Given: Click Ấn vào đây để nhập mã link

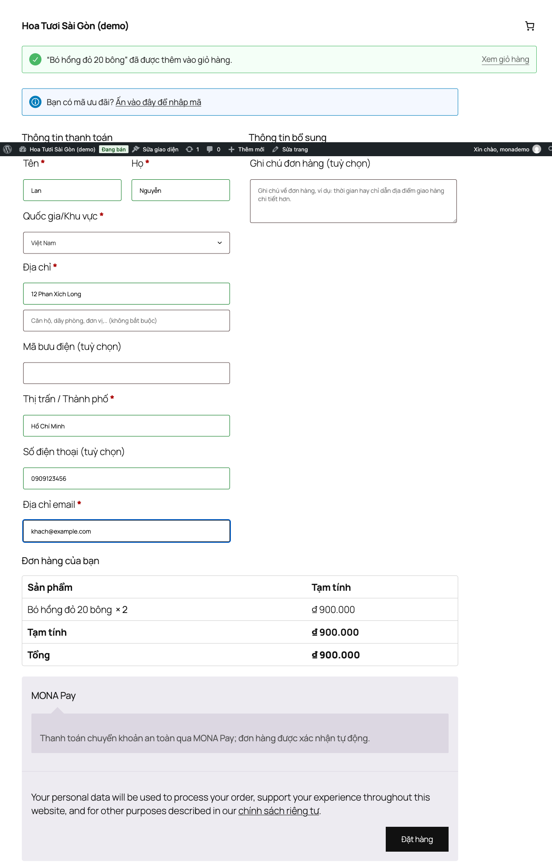Looking at the screenshot, I should pos(158,102).
